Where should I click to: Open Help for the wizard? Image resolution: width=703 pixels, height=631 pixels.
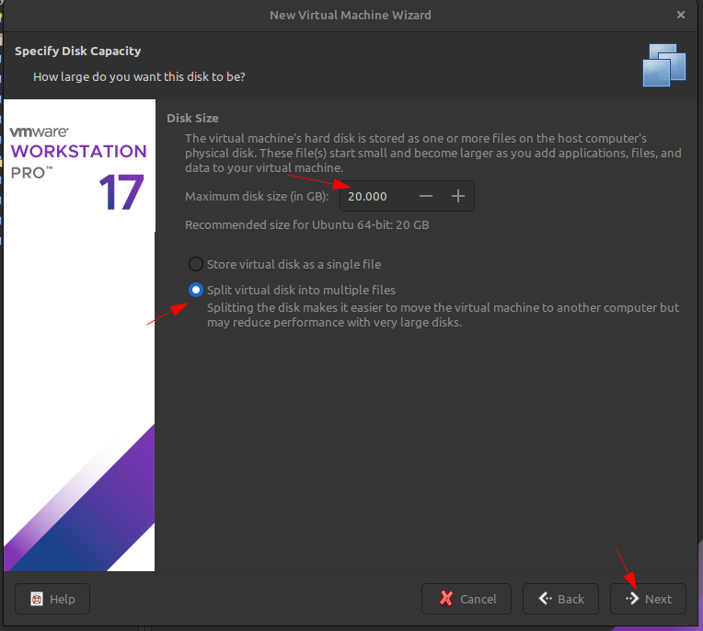52,599
